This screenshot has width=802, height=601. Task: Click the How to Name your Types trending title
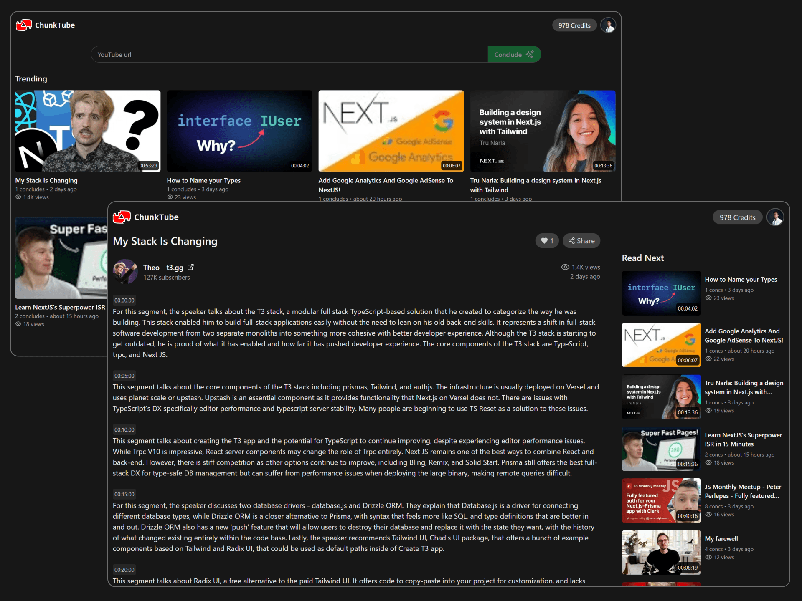pos(204,181)
